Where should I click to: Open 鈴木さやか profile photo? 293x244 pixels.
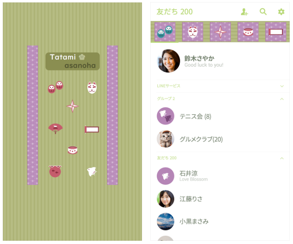pos(168,61)
